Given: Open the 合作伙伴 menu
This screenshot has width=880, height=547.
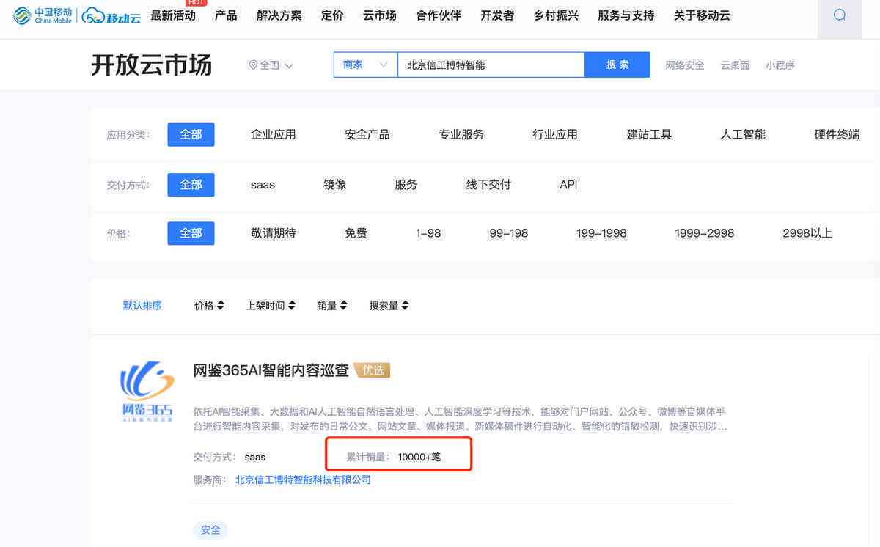Looking at the screenshot, I should coord(439,15).
